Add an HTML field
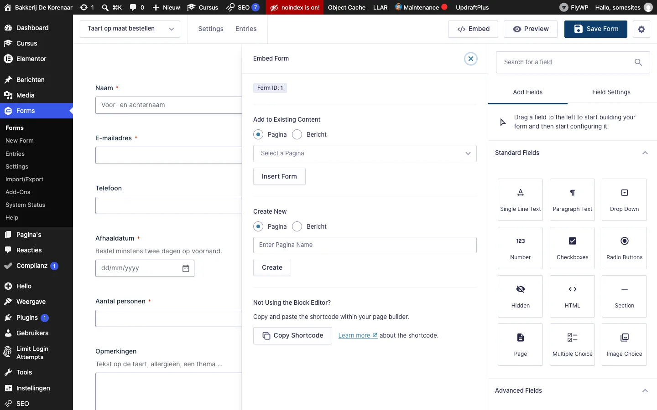This screenshot has width=657, height=410. click(x=572, y=297)
